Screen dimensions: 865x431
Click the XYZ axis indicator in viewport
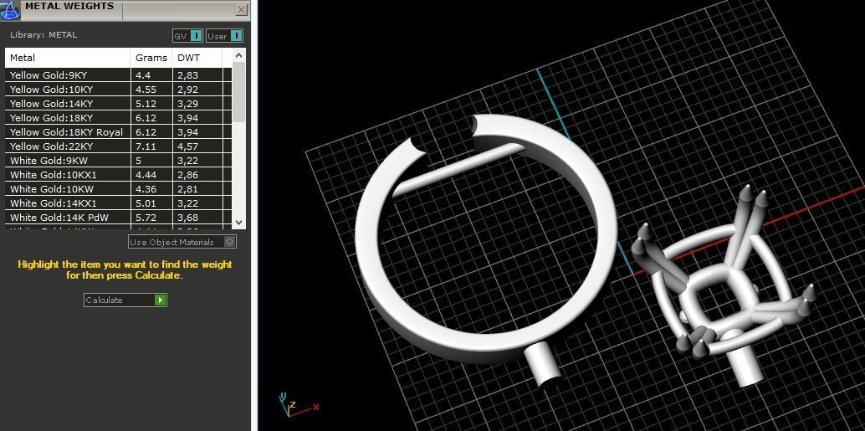(x=297, y=405)
